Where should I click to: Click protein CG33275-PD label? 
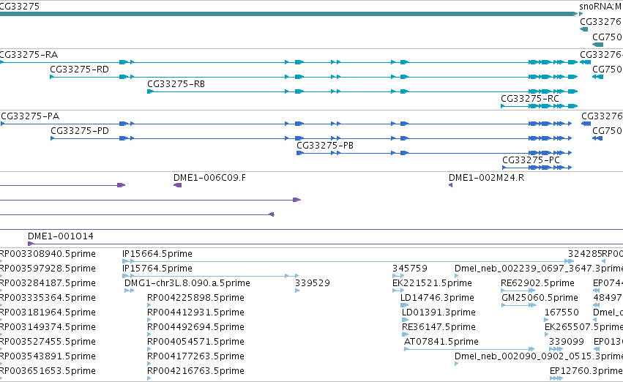click(80, 131)
